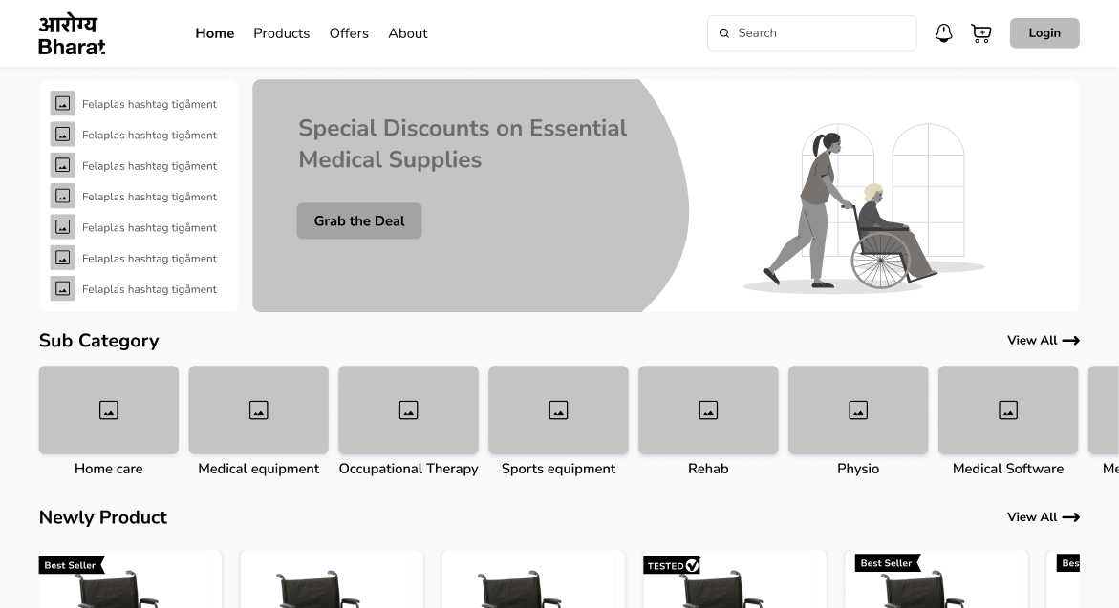This screenshot has width=1119, height=608.
Task: Select the Home care category thumbnail
Action: [109, 409]
